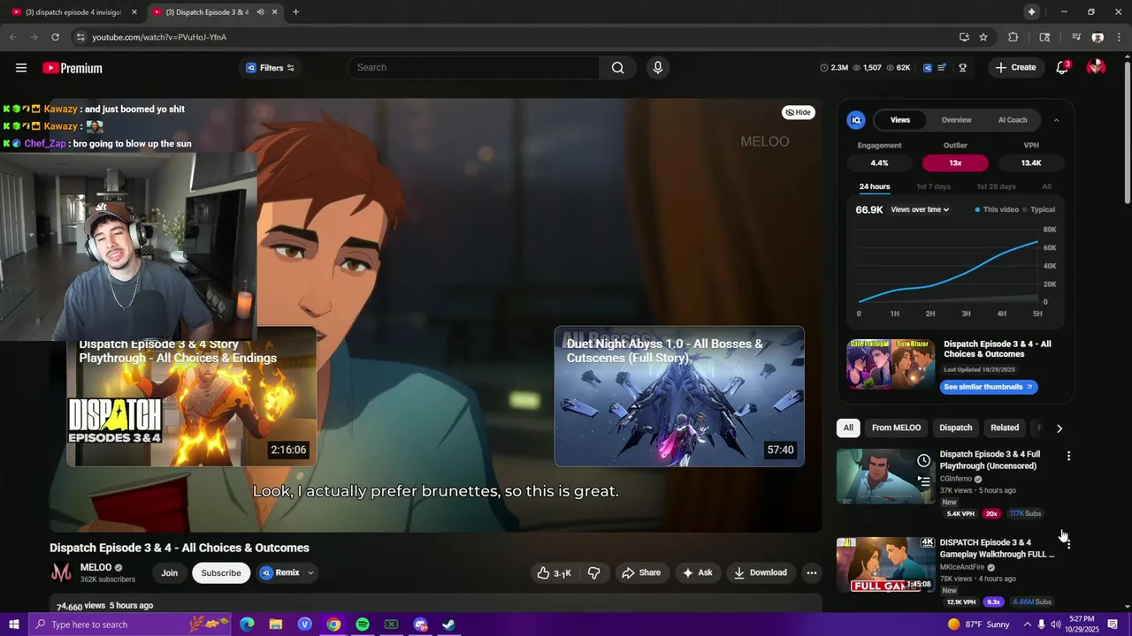
Task: Show All time views range
Action: pyautogui.click(x=1046, y=187)
